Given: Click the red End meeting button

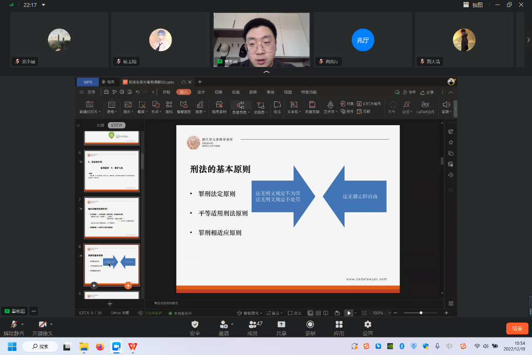Looking at the screenshot, I should [517, 329].
